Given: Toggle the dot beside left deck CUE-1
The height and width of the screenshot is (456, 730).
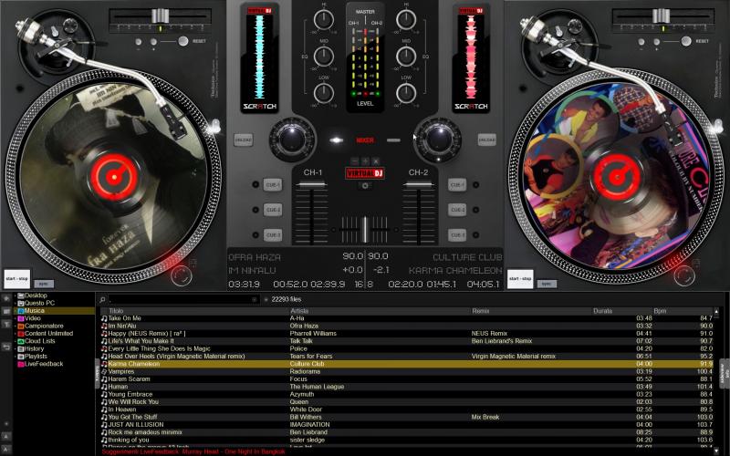Looking at the screenshot, I should (x=255, y=185).
